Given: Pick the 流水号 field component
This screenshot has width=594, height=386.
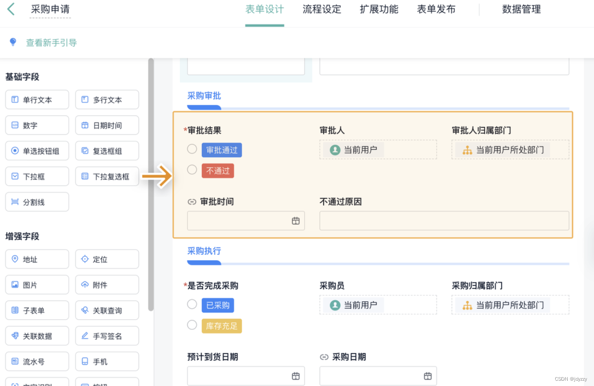Looking at the screenshot, I should pyautogui.click(x=37, y=361).
